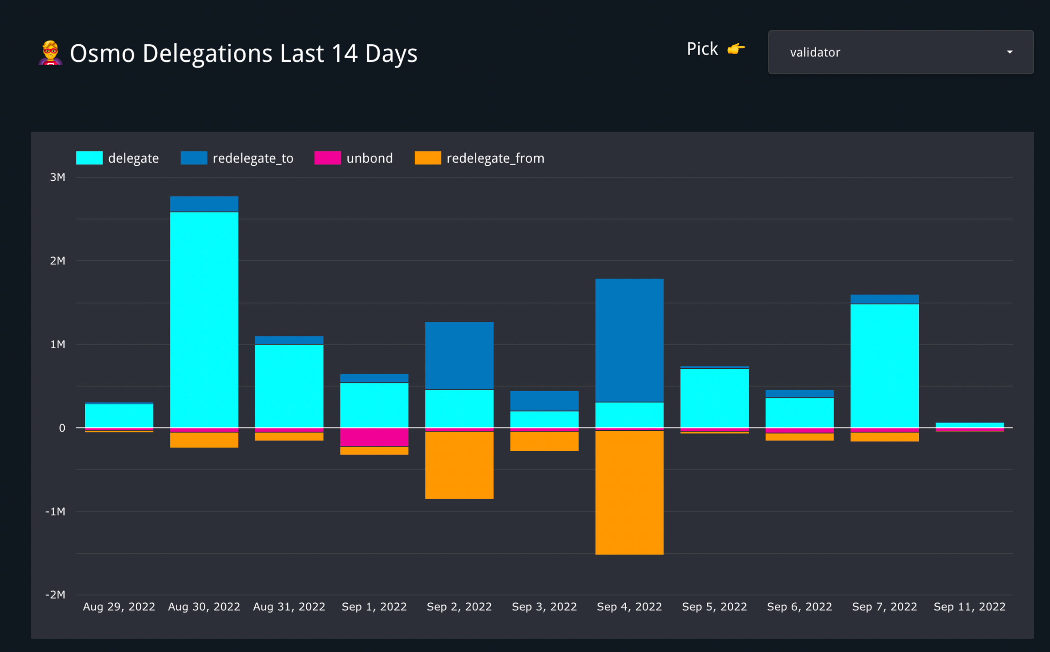This screenshot has height=652, width=1050.
Task: Click the Aug 29, 2022 axis label
Action: (x=119, y=606)
